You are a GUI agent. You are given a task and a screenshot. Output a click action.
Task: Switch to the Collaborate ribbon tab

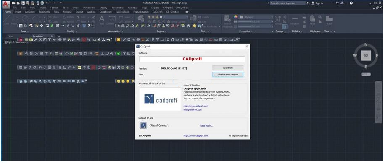pos(106,12)
